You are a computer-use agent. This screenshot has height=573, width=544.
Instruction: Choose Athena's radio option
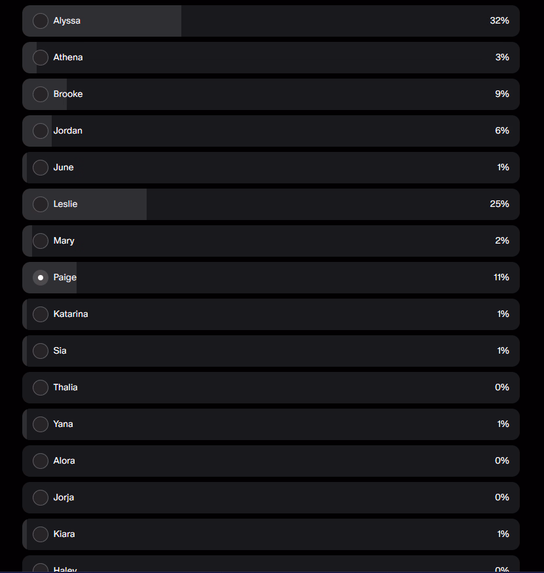41,58
